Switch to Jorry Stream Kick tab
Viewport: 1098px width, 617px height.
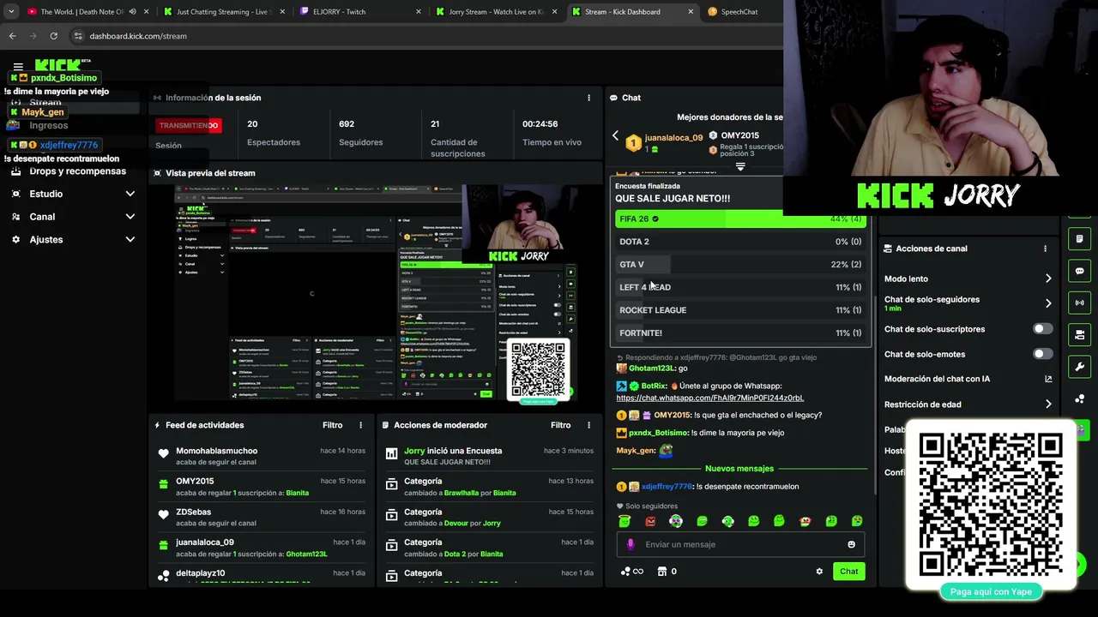tap(496, 12)
